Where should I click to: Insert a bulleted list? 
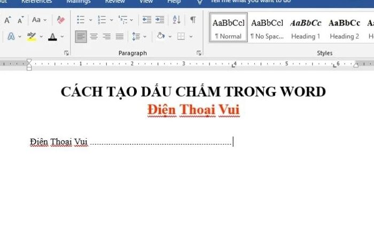(81, 20)
